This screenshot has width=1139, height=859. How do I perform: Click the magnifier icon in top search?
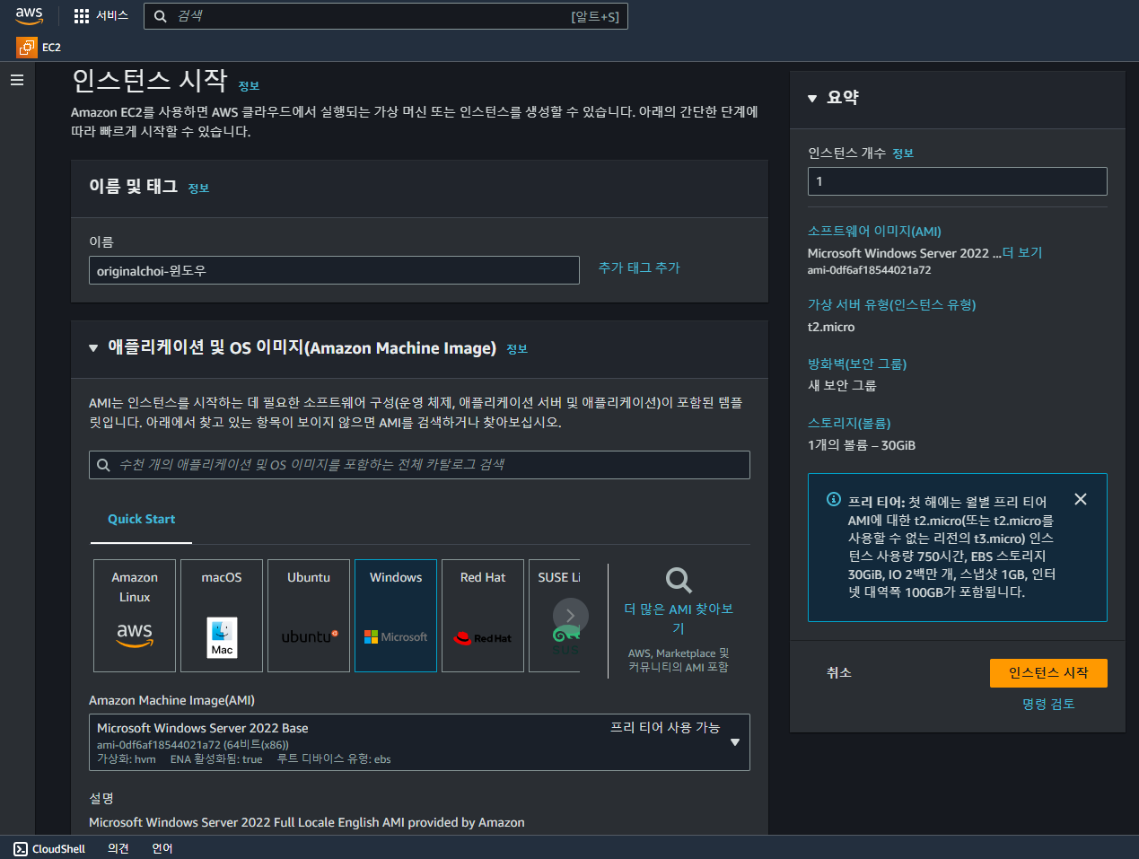tap(161, 16)
